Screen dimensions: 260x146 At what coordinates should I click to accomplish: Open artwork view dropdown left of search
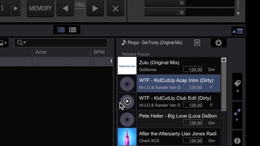pyautogui.click(x=4, y=43)
